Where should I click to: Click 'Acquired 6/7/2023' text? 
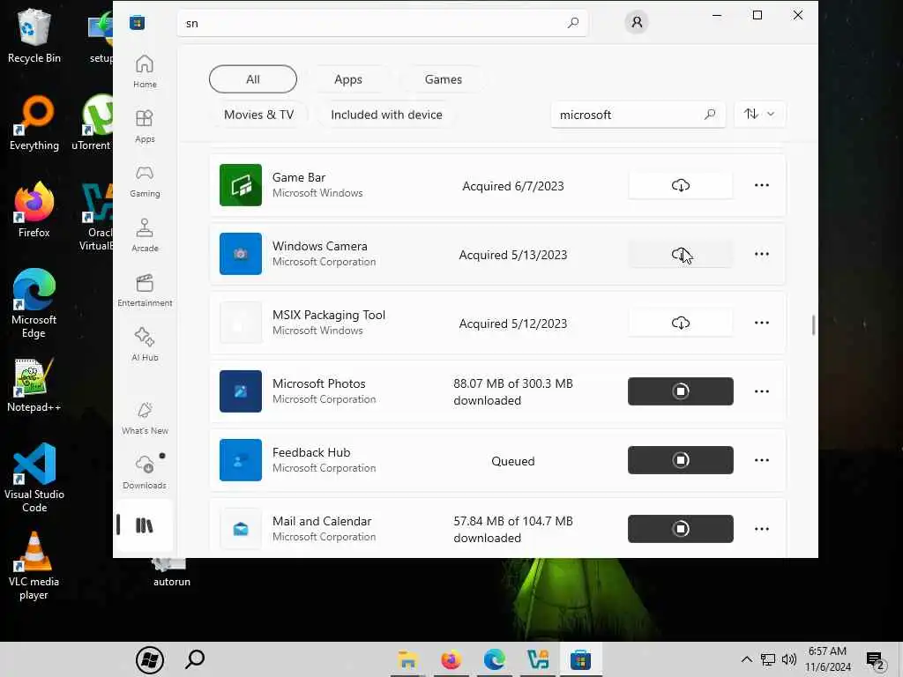512,186
